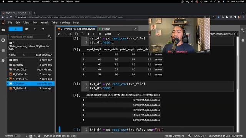The height and width of the screenshot is (138, 246).
Task: Interrupt the kernel with stop icon
Action: tap(88, 34)
